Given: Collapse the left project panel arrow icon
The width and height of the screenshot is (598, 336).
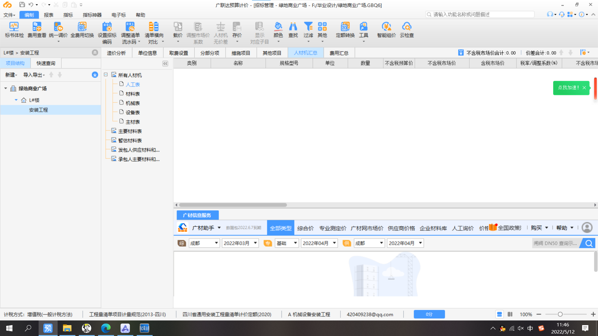Looking at the screenshot, I should click(95, 53).
